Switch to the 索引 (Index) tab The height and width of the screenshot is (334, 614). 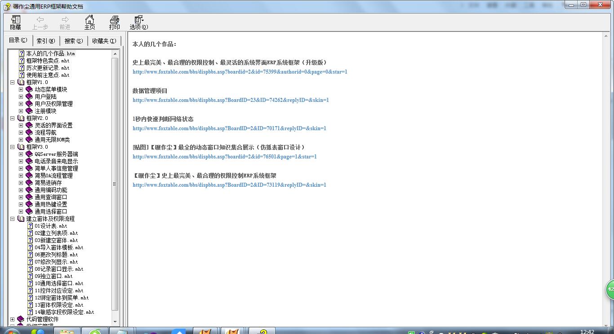[46, 41]
